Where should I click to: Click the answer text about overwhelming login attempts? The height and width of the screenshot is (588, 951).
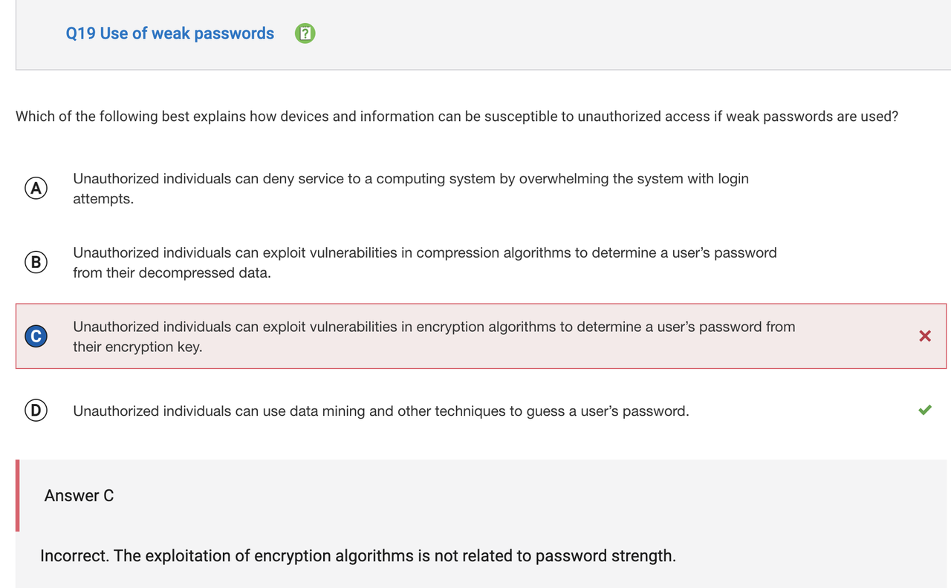pyautogui.click(x=411, y=189)
